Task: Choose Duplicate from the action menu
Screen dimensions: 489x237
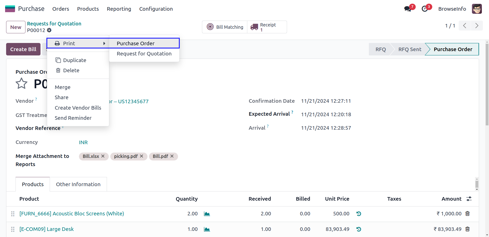Action: pos(75,60)
